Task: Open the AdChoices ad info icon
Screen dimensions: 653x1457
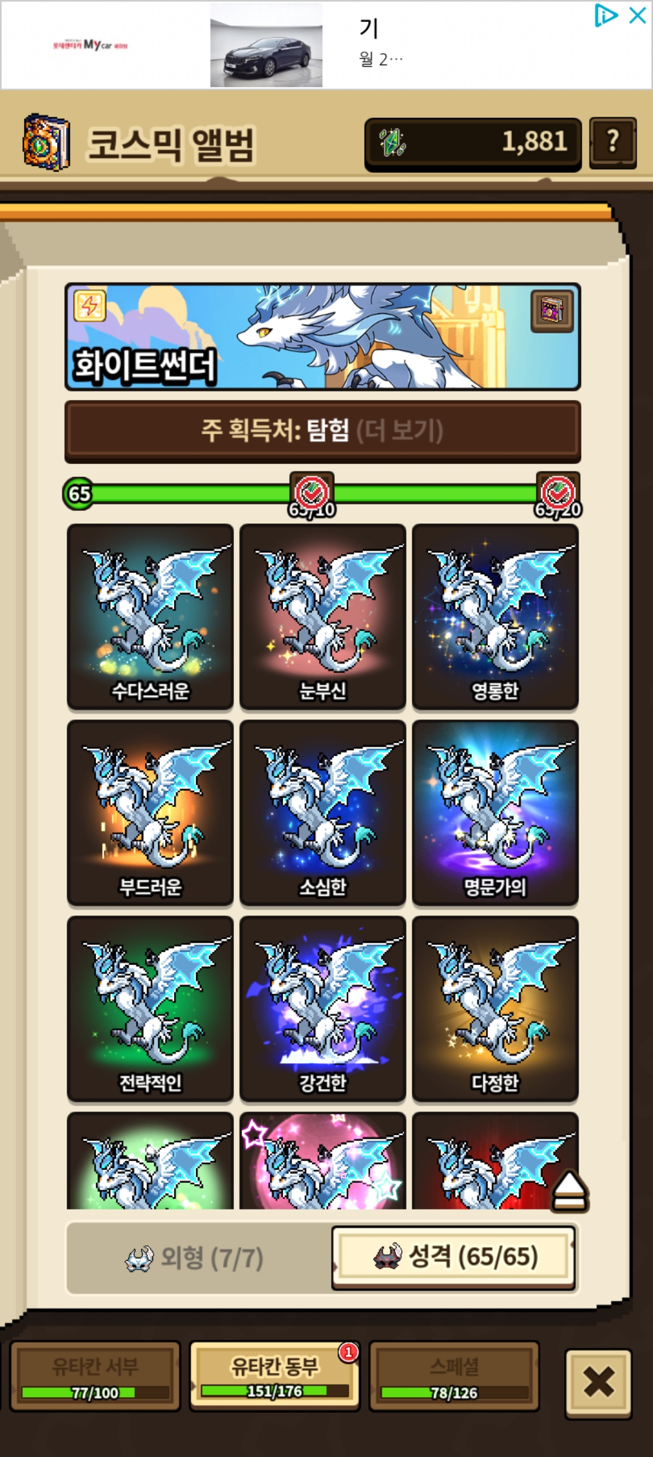Action: [x=606, y=16]
